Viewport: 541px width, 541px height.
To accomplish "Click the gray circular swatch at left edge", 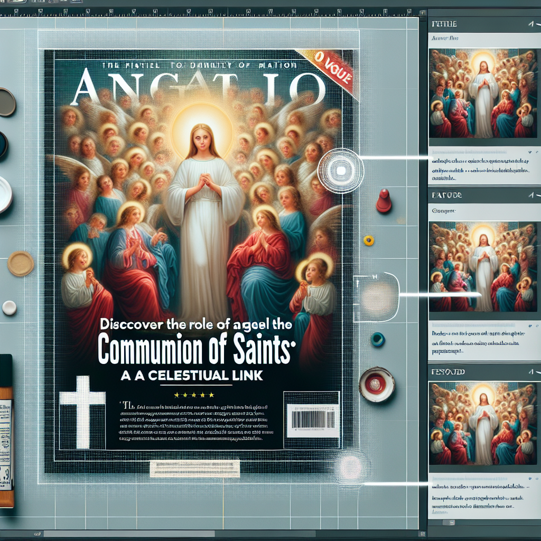I will 6,102.
